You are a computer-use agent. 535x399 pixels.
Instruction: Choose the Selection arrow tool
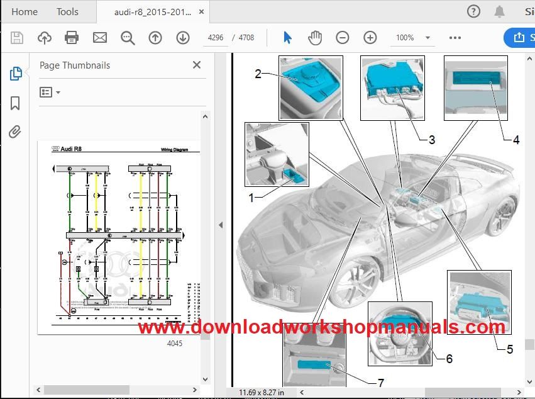[287, 38]
